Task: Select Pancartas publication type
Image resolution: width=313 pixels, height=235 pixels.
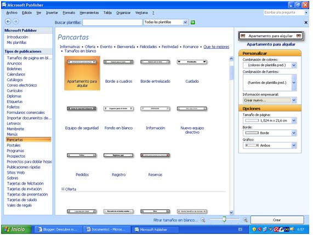Action: tap(29, 140)
